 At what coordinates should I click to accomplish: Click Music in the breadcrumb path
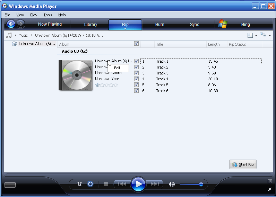(x=23, y=35)
